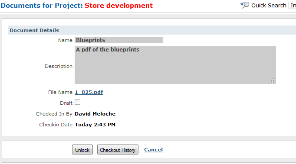Click the Quick Search label text
This screenshot has width=296, height=164.
(269, 6)
